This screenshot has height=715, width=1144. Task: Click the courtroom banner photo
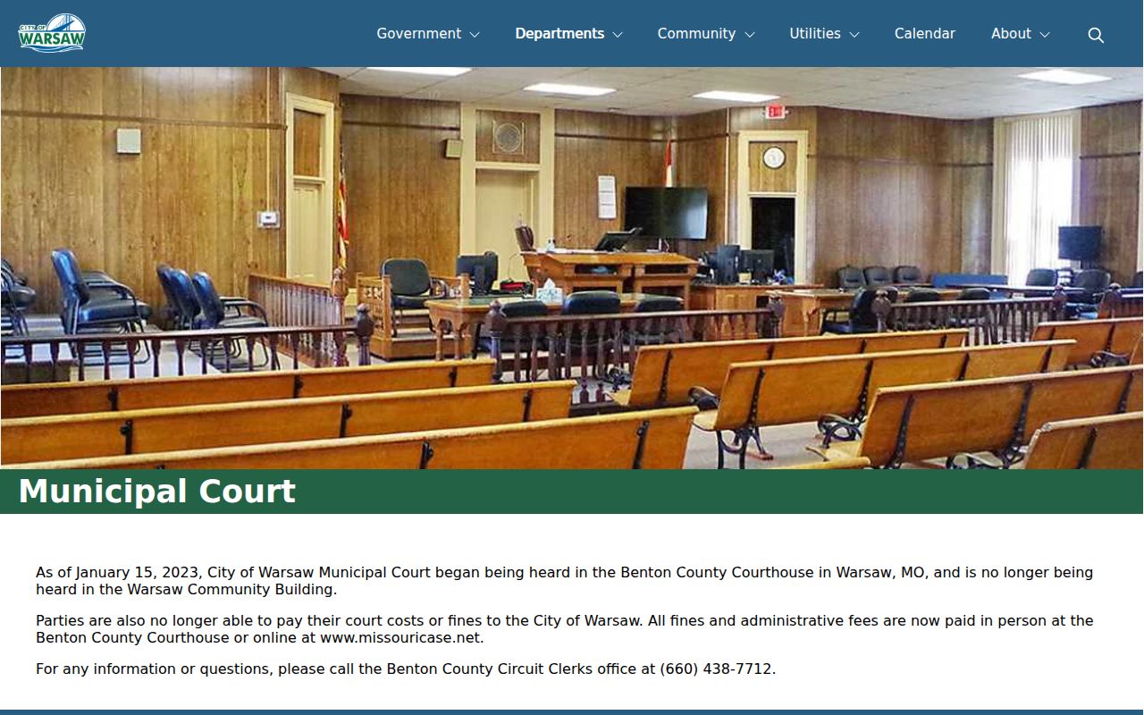click(x=572, y=268)
